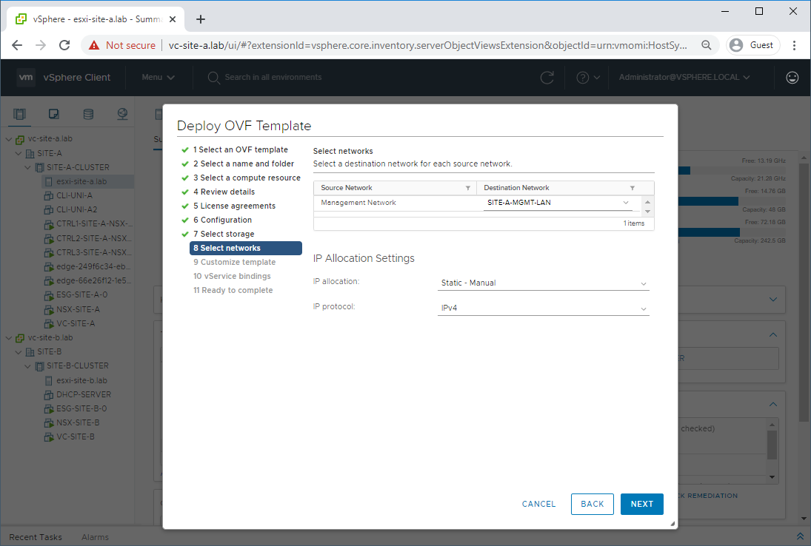
Task: Open the Destination Network dropdown SITE-A-MGMT-LAN
Action: pyautogui.click(x=558, y=203)
